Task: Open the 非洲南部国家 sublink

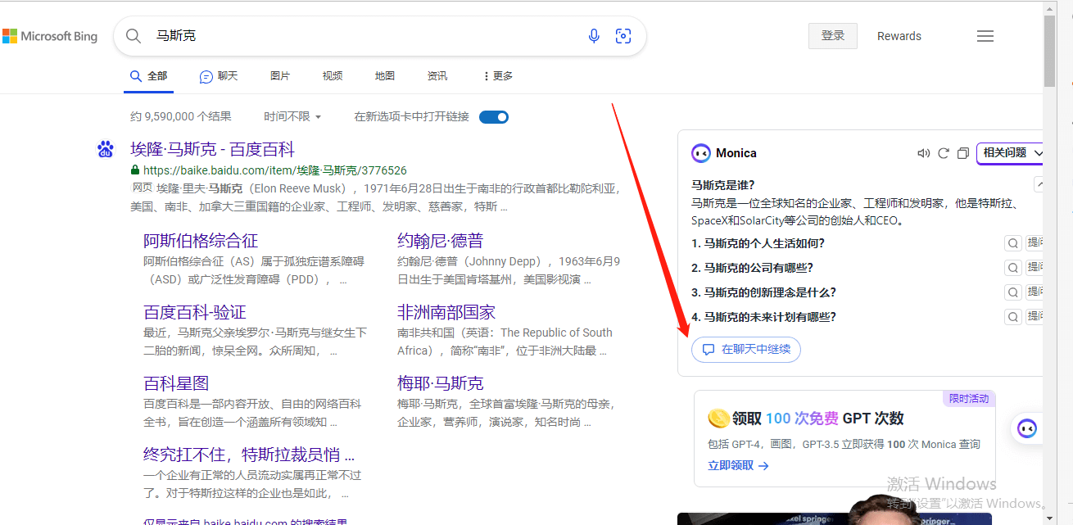Action: 446,312
